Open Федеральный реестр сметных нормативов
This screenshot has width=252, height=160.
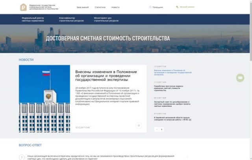click(x=33, y=19)
